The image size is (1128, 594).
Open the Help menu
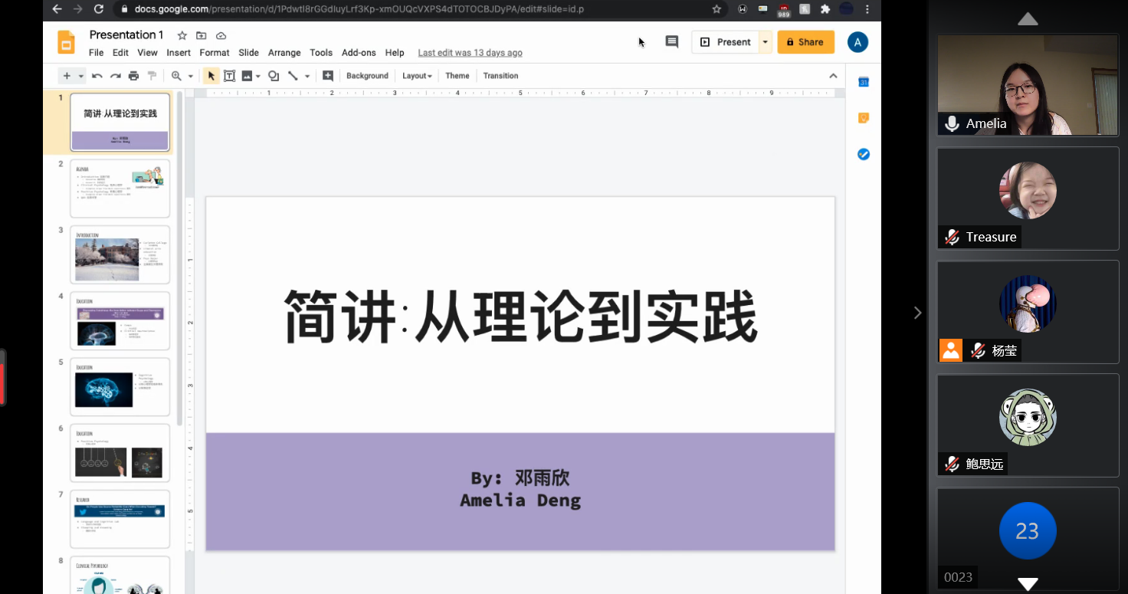coord(395,53)
